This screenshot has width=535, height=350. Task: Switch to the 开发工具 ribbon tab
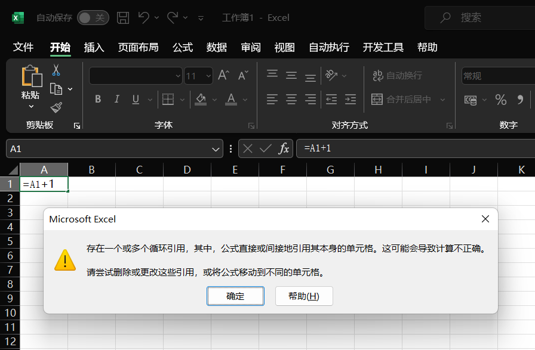point(383,47)
